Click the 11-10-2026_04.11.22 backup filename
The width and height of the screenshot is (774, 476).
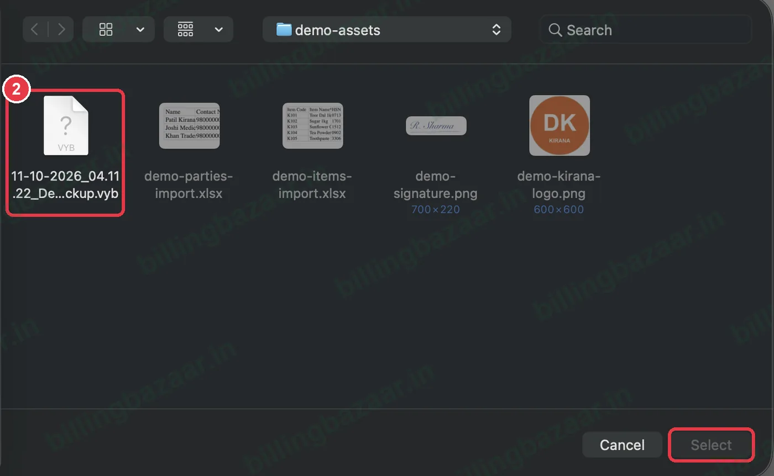(x=65, y=185)
